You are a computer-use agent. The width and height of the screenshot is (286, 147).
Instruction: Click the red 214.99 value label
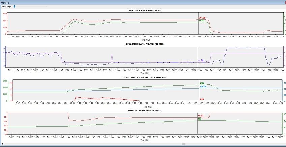pyautogui.click(x=202, y=18)
